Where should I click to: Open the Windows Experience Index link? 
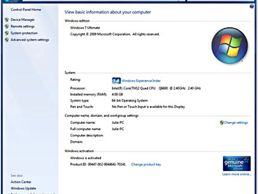point(141,81)
